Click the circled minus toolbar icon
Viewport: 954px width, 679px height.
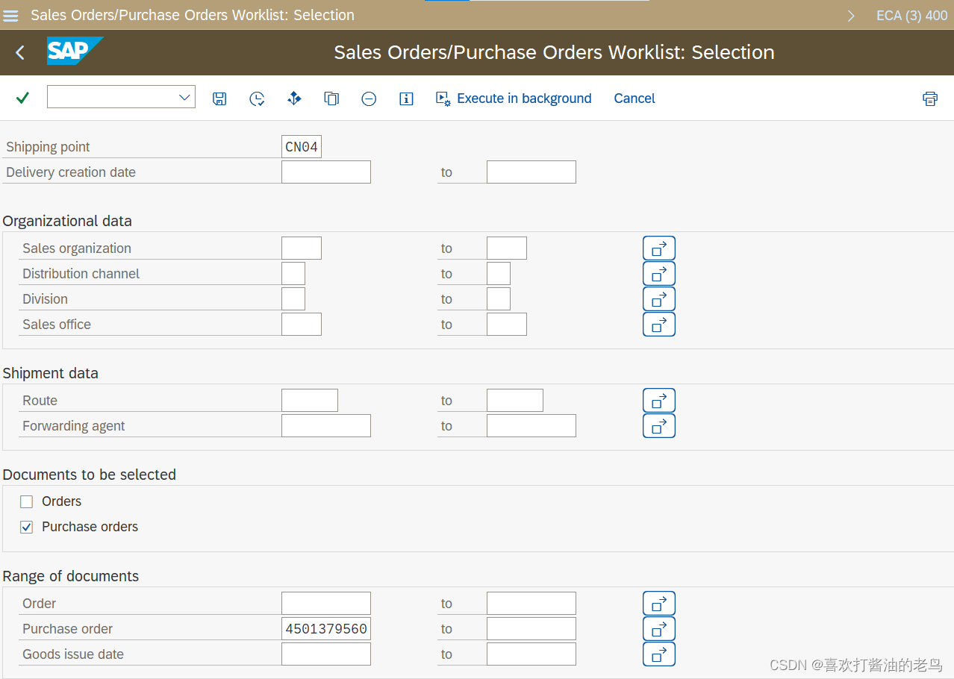(369, 98)
